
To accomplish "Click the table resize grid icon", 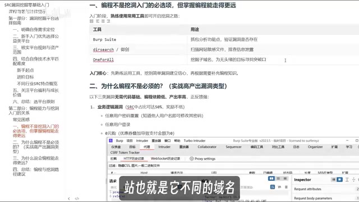I will pyautogui.click(x=91, y=21).
